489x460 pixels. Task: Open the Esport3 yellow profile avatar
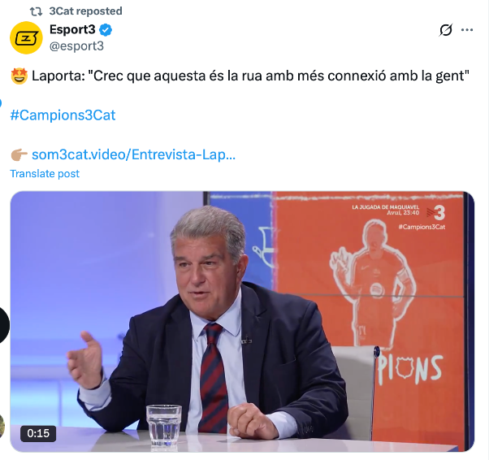[26, 37]
